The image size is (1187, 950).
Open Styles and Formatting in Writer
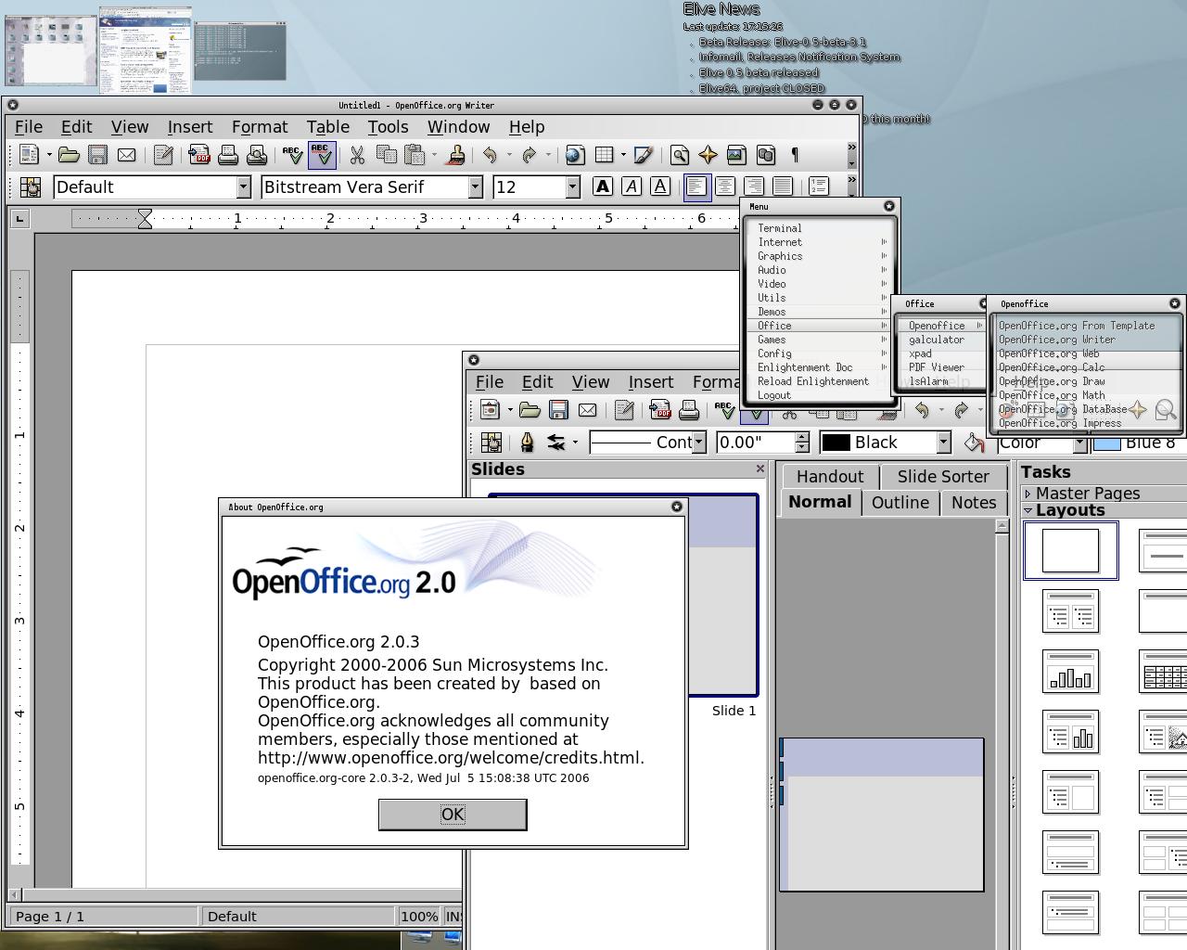pos(31,187)
